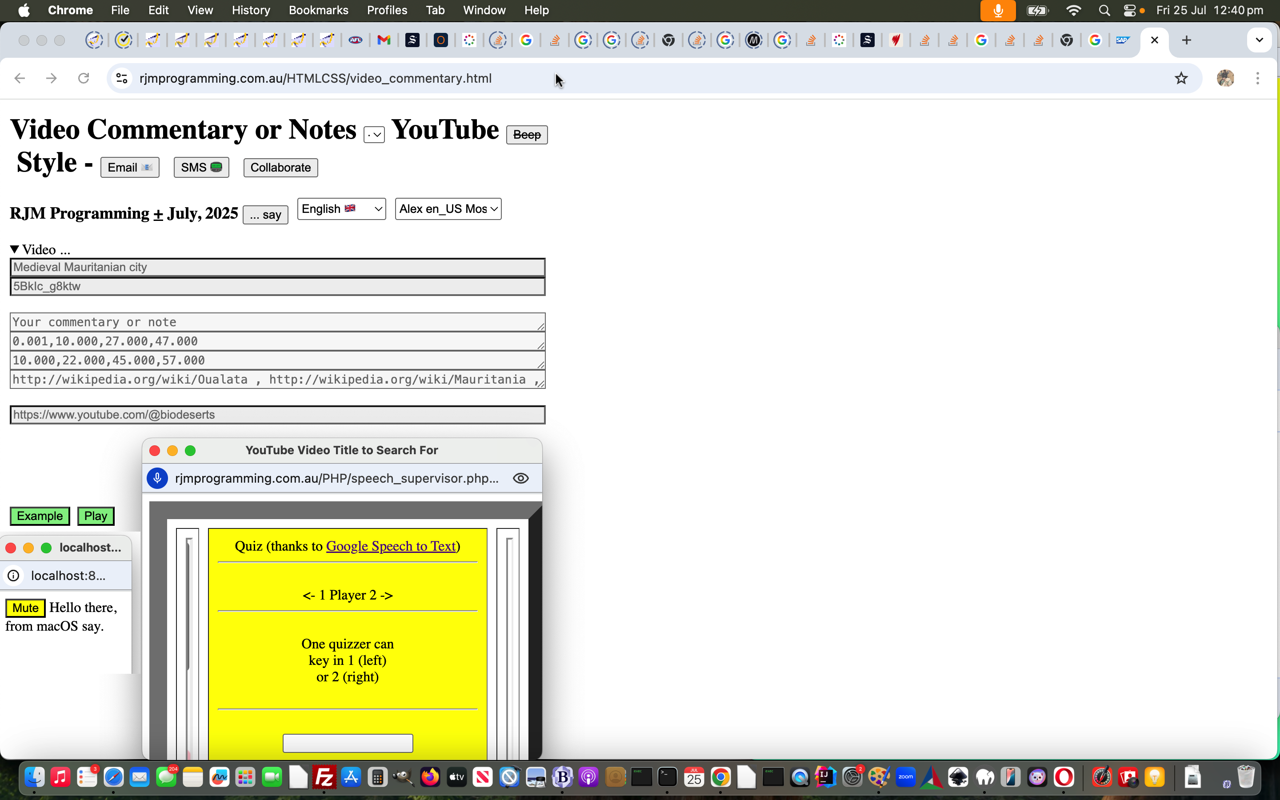
Task: Open Google Speech to Text link
Action: pyautogui.click(x=391, y=546)
